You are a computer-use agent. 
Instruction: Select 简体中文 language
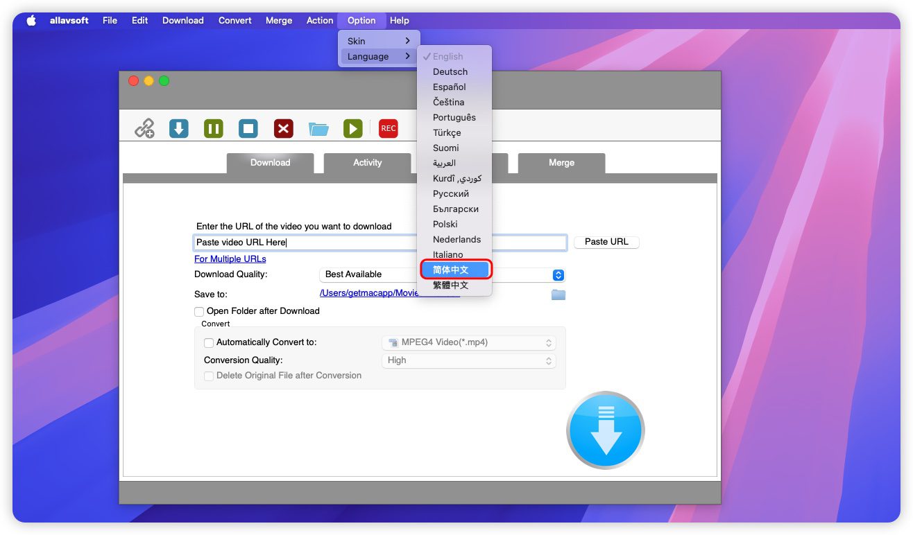[455, 270]
